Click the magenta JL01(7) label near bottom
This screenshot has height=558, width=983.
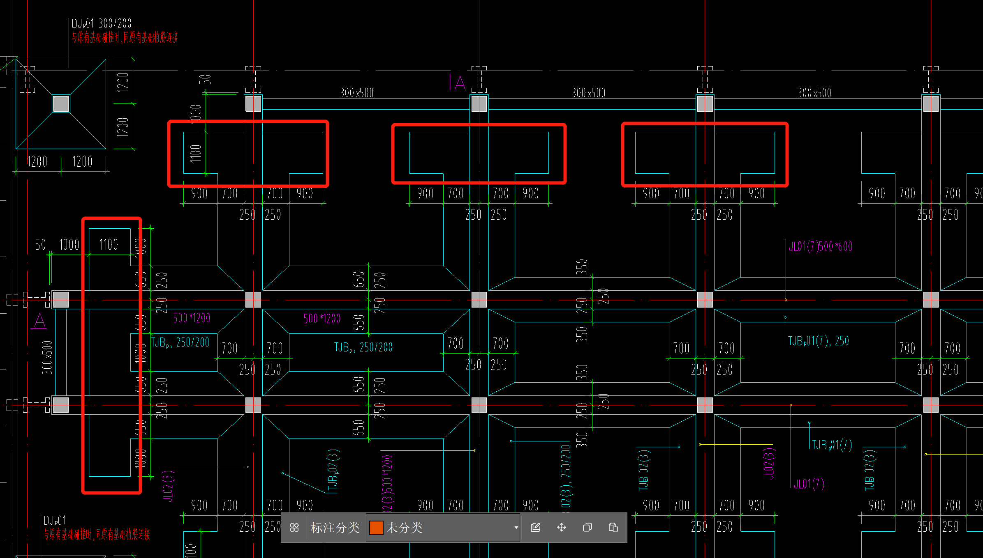[809, 484]
